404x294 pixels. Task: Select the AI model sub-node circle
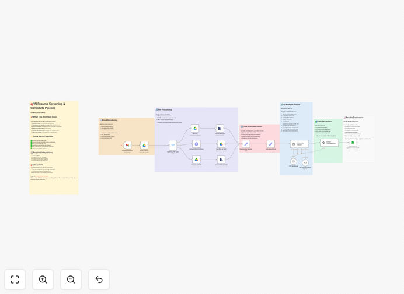click(x=294, y=161)
